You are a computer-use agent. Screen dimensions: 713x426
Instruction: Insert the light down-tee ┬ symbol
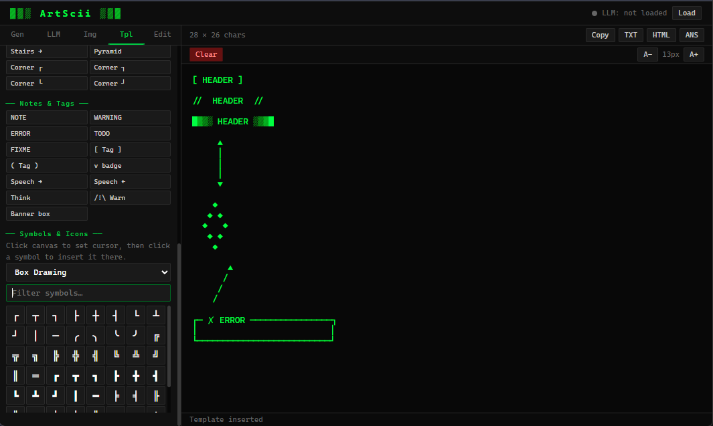35,315
